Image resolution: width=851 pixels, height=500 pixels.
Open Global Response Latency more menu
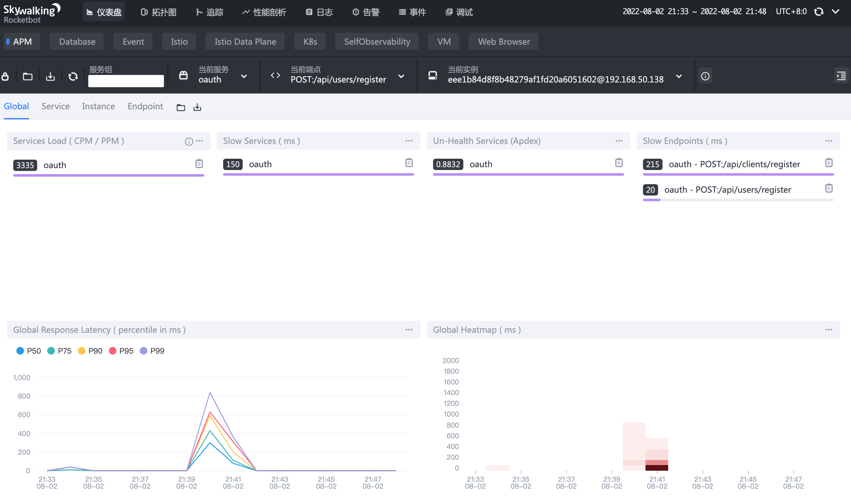click(x=409, y=330)
